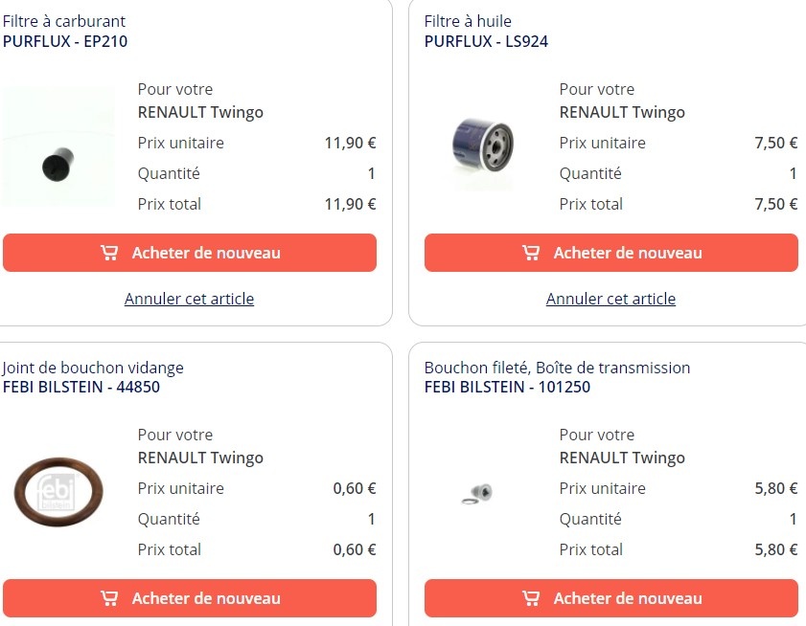The width and height of the screenshot is (806, 626).
Task: Open the FEBI BILSTEIN - 44850 product link
Action: click(81, 388)
